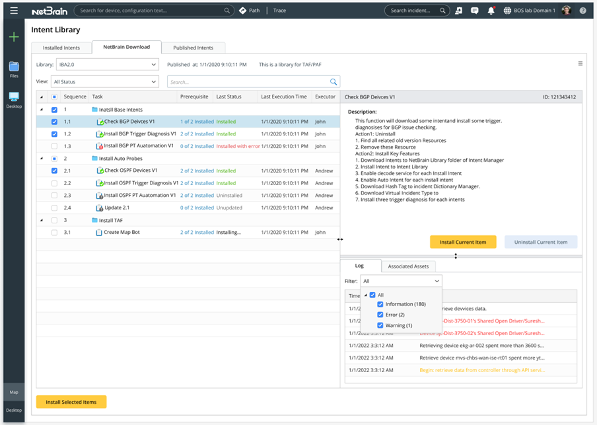The image size is (597, 425).
Task: Open the Path tool
Action: click(x=250, y=11)
